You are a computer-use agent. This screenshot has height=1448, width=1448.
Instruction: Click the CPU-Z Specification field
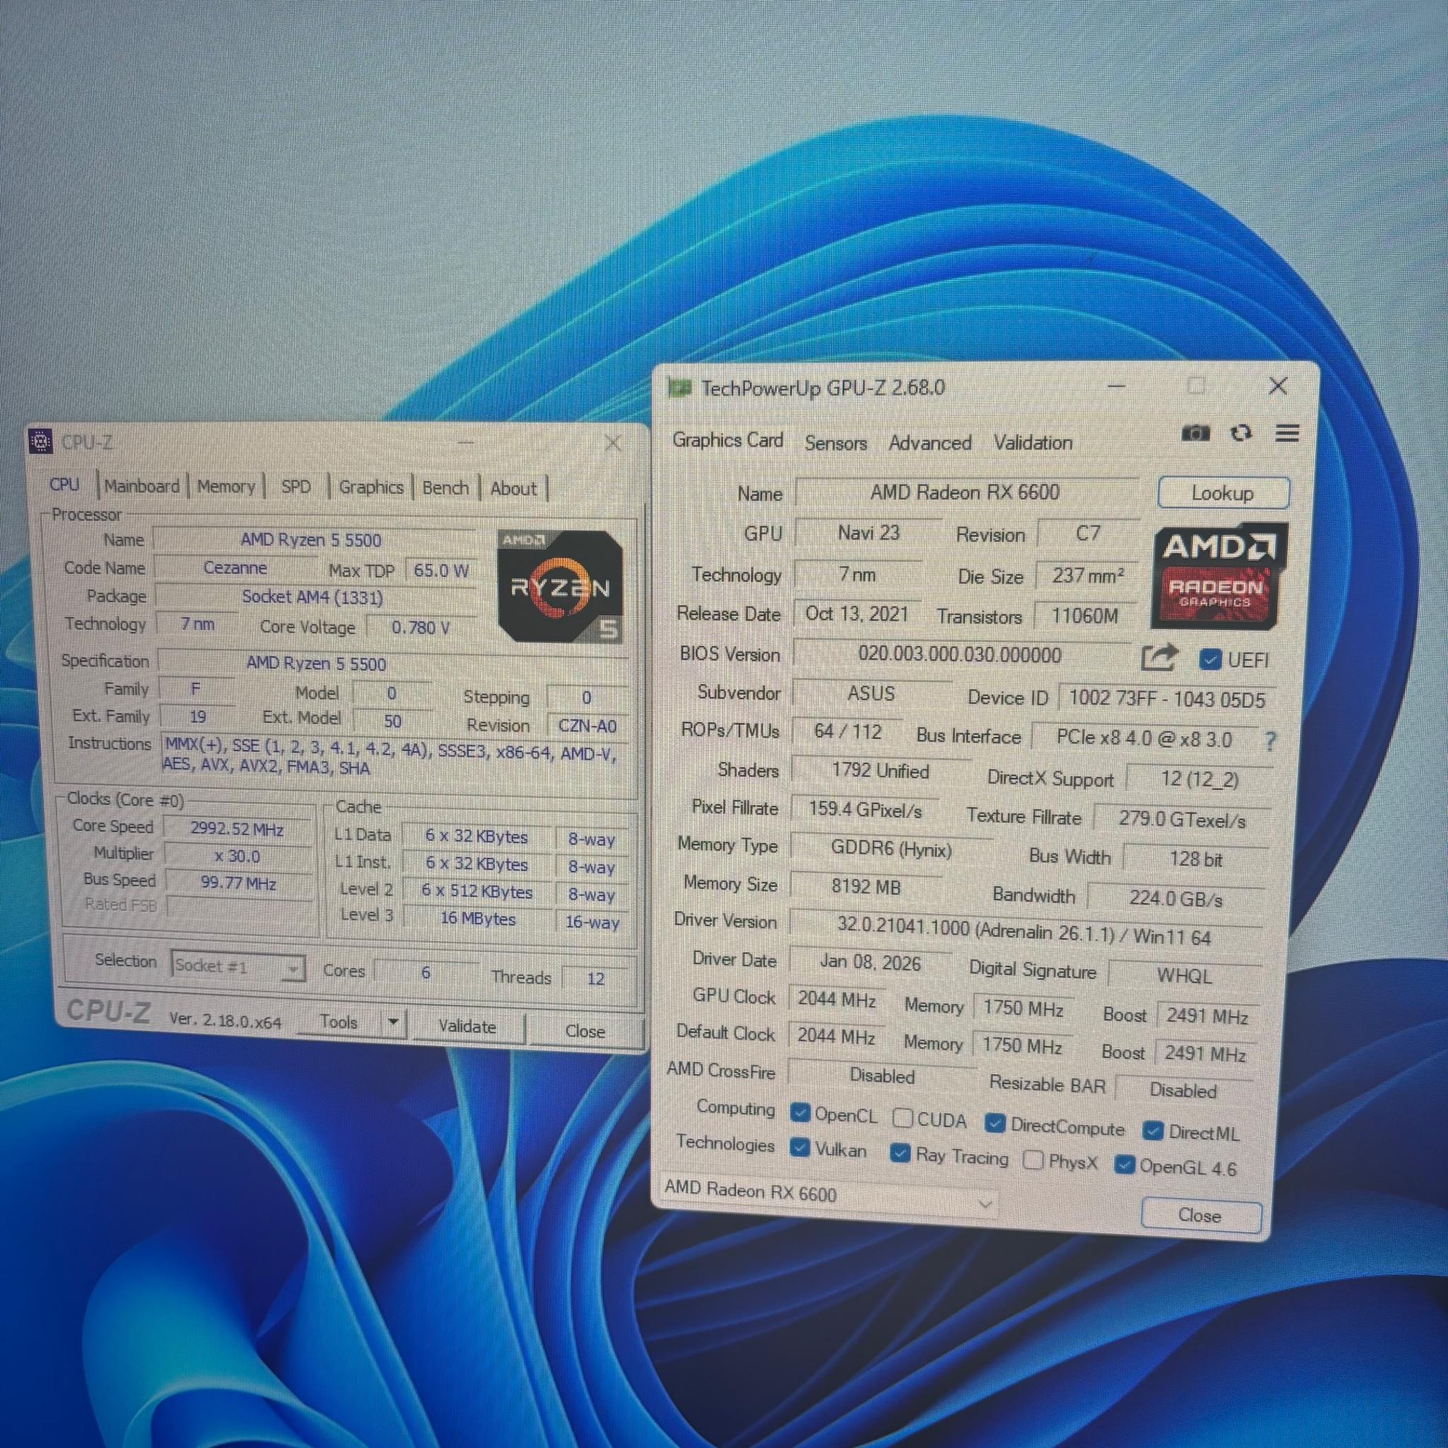point(391,663)
